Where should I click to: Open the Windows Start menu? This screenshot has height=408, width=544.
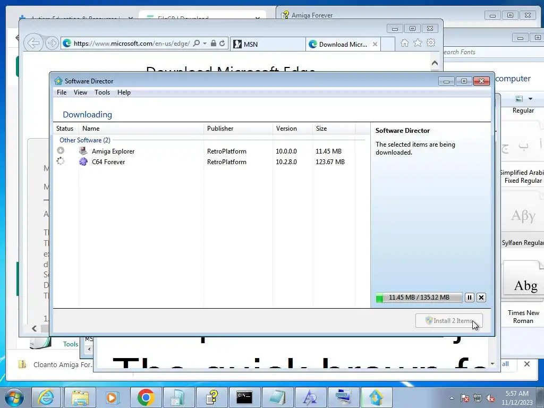pyautogui.click(x=14, y=397)
